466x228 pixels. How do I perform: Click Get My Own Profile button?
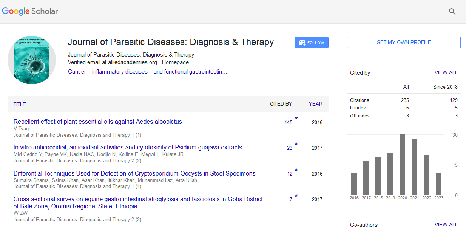coord(403,43)
